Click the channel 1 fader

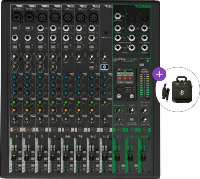pos(14,156)
